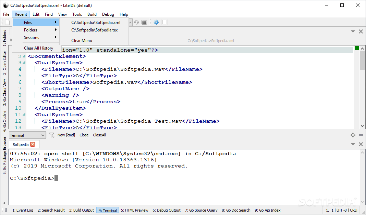
Task: Open the Help menu
Action: point(124,14)
